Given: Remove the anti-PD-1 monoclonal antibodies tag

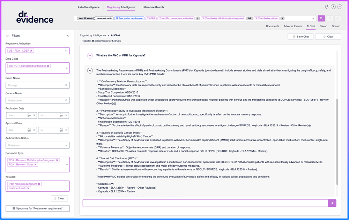Looking at the screenshot, I should pyautogui.click(x=48, y=66).
